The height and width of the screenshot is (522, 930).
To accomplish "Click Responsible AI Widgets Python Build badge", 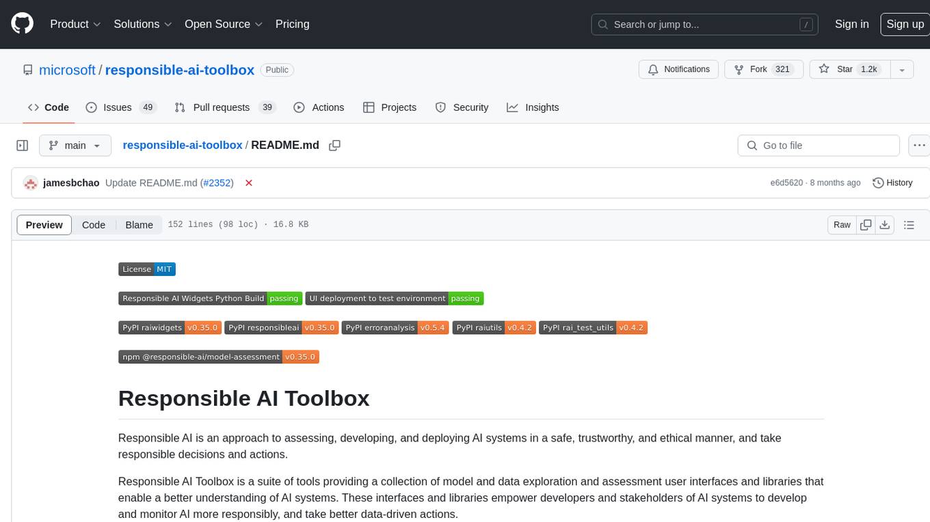I will (x=210, y=299).
